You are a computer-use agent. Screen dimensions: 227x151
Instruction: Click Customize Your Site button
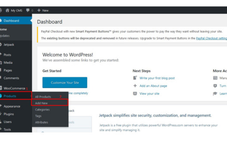(x=65, y=83)
